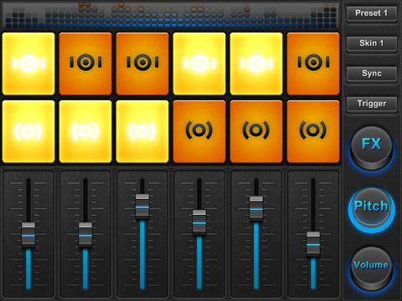Tap the first lit pad in top row
This screenshot has height=301, width=402.
click(28, 64)
